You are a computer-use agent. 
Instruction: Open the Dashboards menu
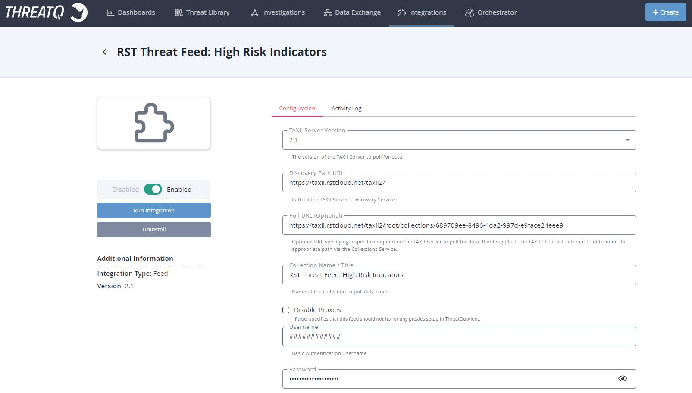click(131, 12)
